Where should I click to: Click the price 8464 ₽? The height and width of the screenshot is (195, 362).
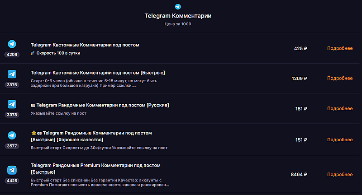tap(299, 175)
